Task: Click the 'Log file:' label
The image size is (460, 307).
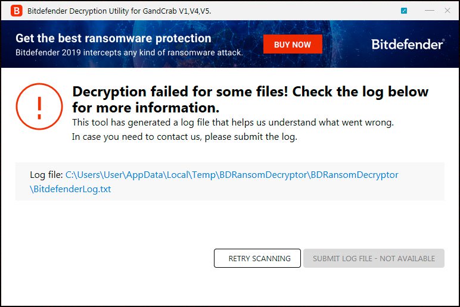Action: pos(46,175)
